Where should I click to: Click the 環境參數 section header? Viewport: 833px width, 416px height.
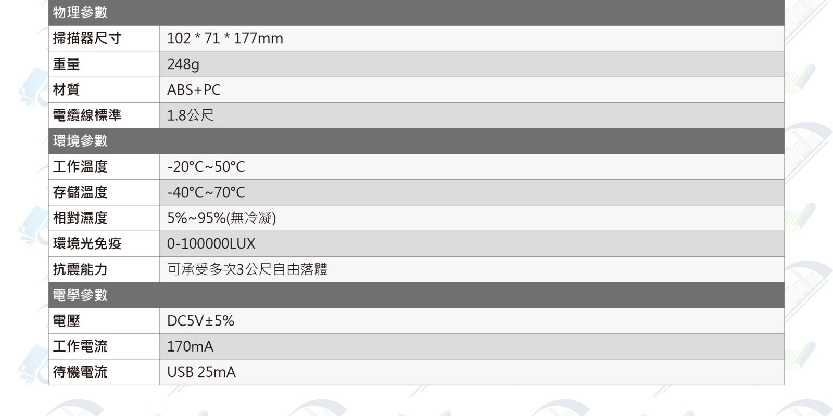[x=80, y=141]
